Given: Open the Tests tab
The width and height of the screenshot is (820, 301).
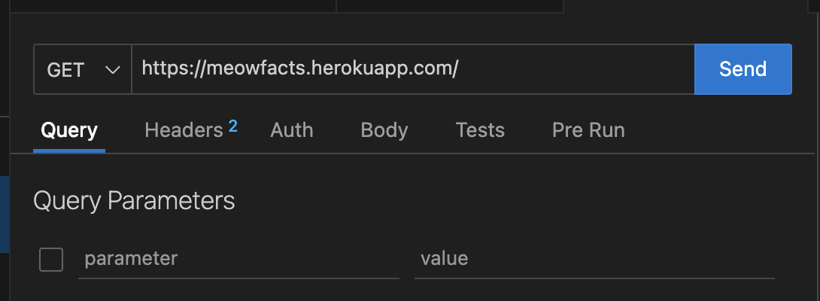Looking at the screenshot, I should [480, 130].
